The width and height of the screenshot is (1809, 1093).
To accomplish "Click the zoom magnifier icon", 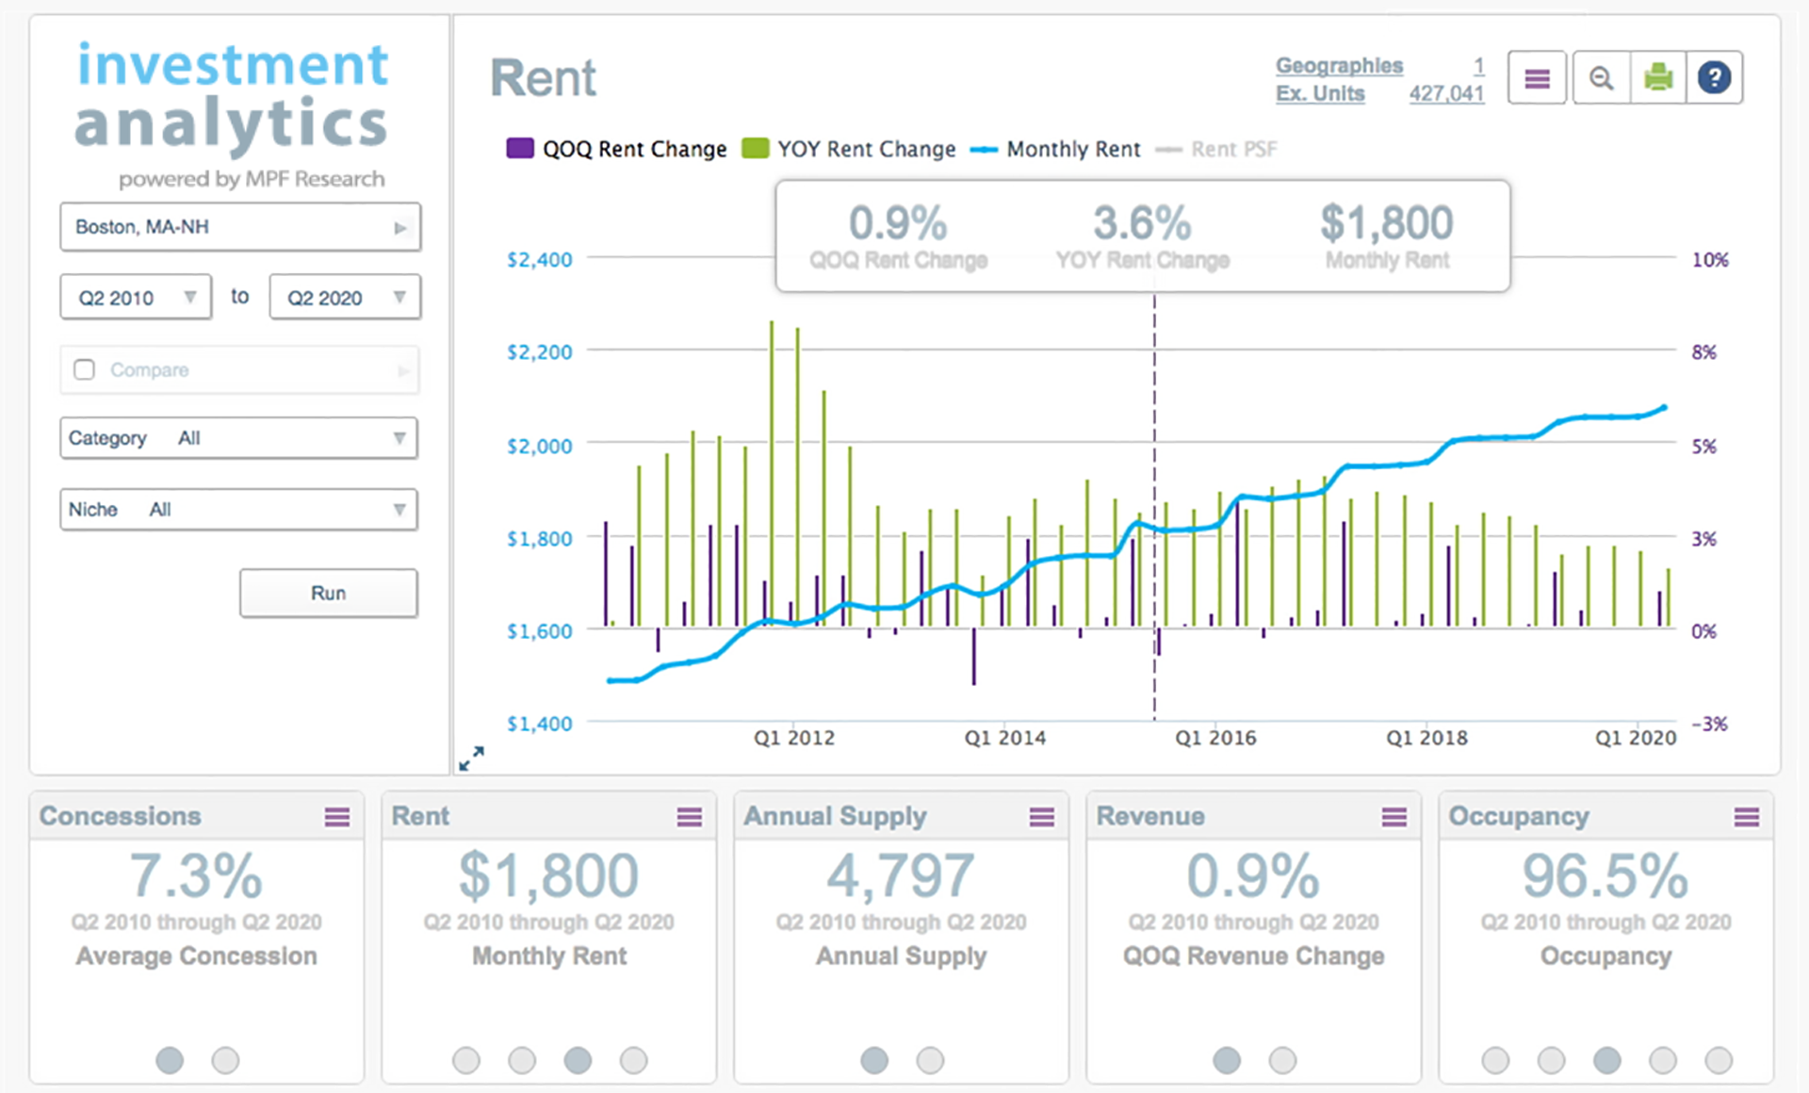I will 1601,78.
